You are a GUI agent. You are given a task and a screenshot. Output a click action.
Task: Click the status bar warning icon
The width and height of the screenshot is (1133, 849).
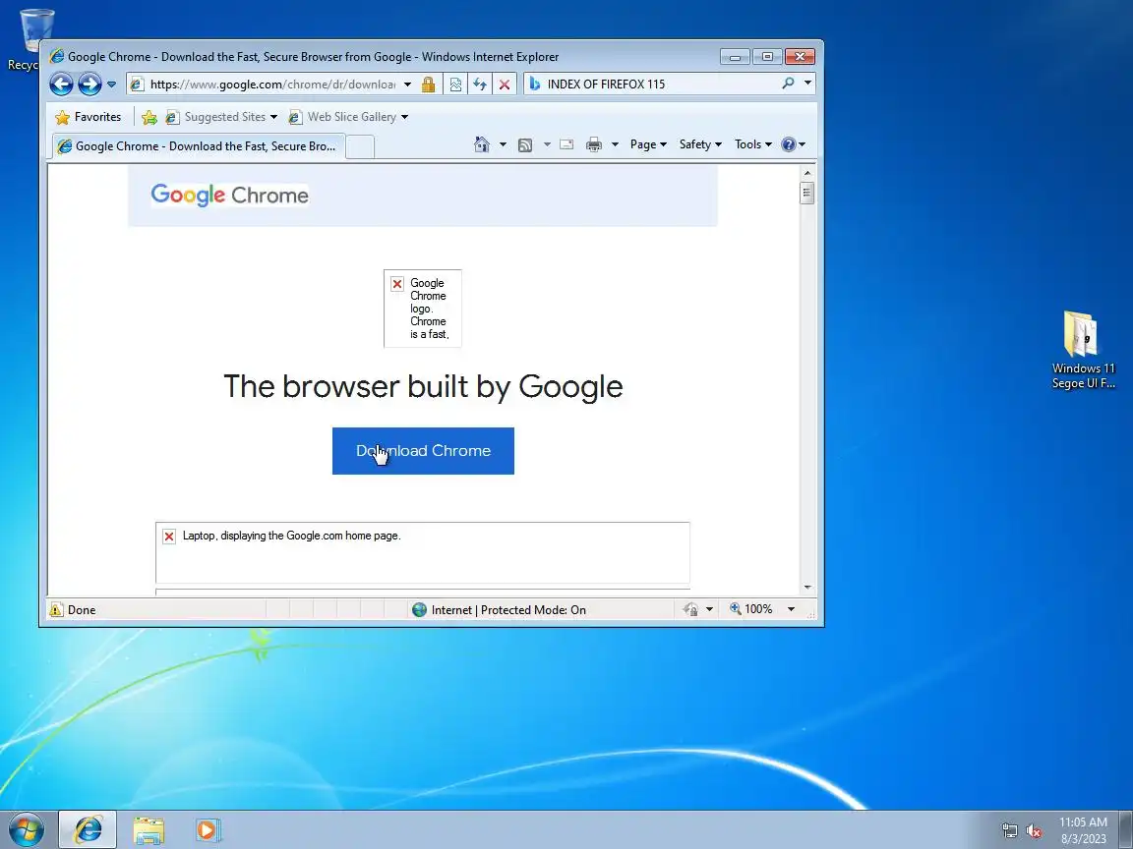click(56, 610)
